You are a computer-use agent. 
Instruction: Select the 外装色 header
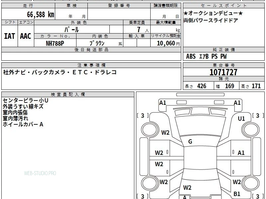[79, 22]
